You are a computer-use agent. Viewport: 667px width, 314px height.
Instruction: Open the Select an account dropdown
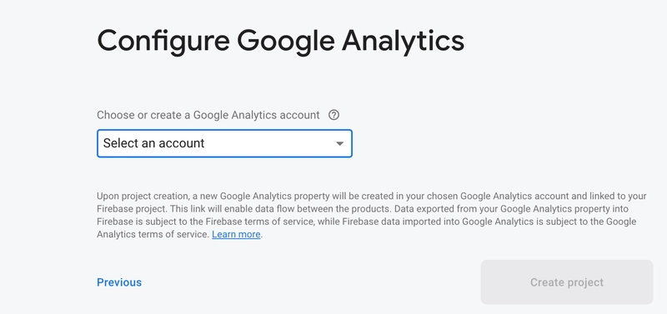click(x=224, y=143)
